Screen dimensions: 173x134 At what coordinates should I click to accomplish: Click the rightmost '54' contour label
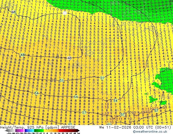[x=115, y=101]
